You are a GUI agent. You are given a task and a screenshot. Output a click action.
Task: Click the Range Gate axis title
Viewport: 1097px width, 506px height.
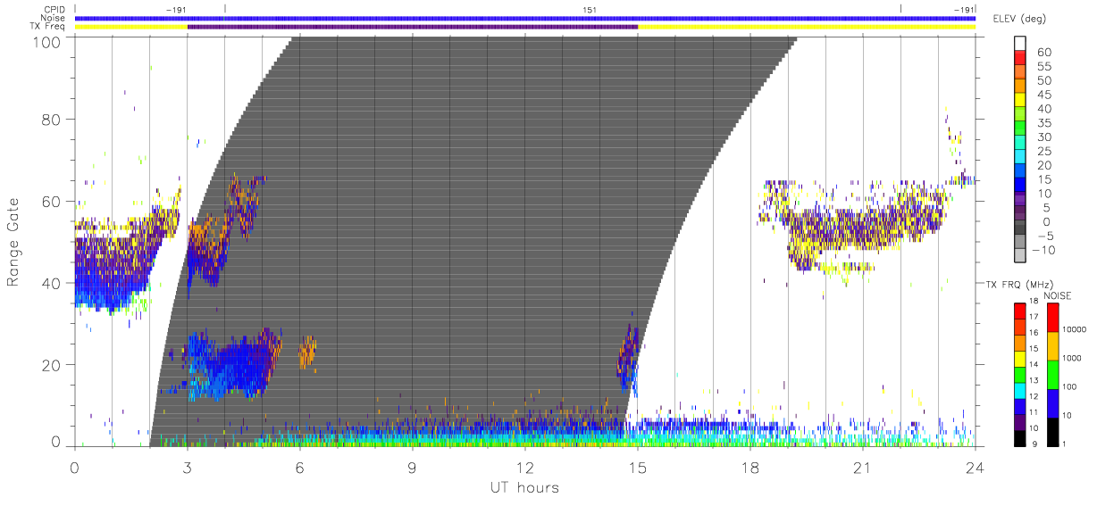(x=13, y=243)
